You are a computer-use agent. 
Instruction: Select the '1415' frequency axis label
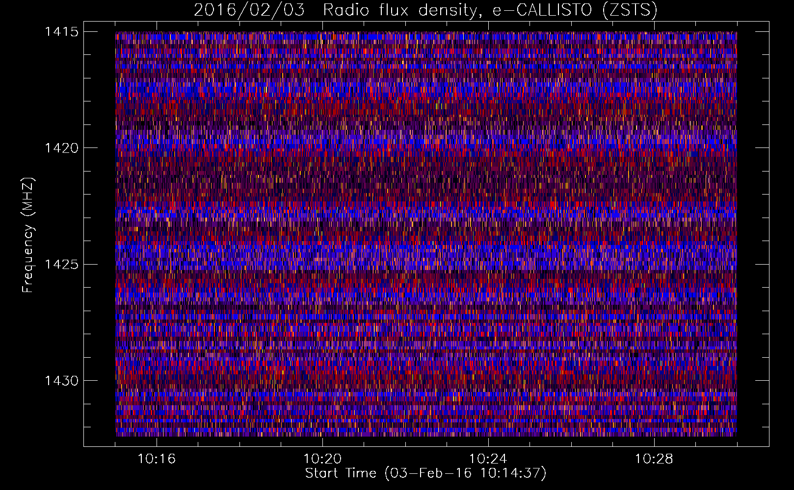(x=61, y=32)
